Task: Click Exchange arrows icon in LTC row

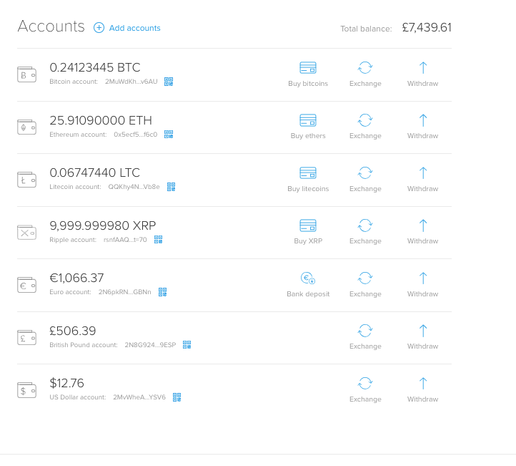Action: [365, 173]
